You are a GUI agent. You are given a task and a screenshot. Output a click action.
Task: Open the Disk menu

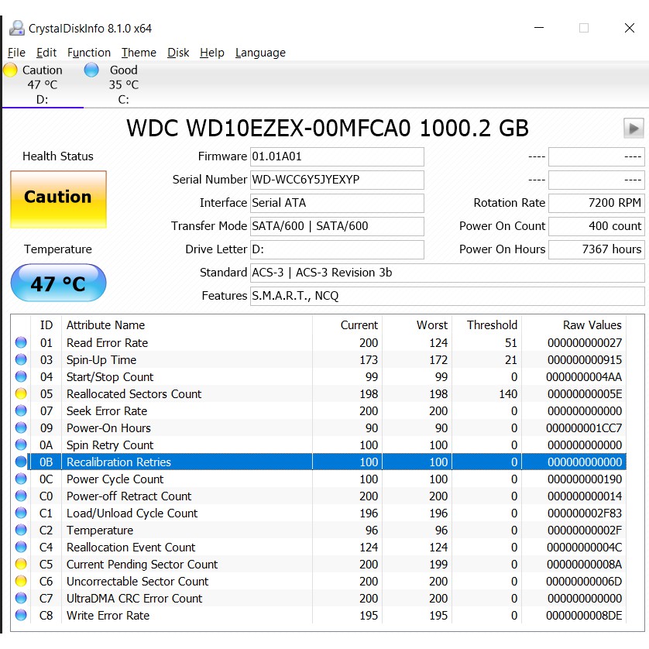pos(178,53)
